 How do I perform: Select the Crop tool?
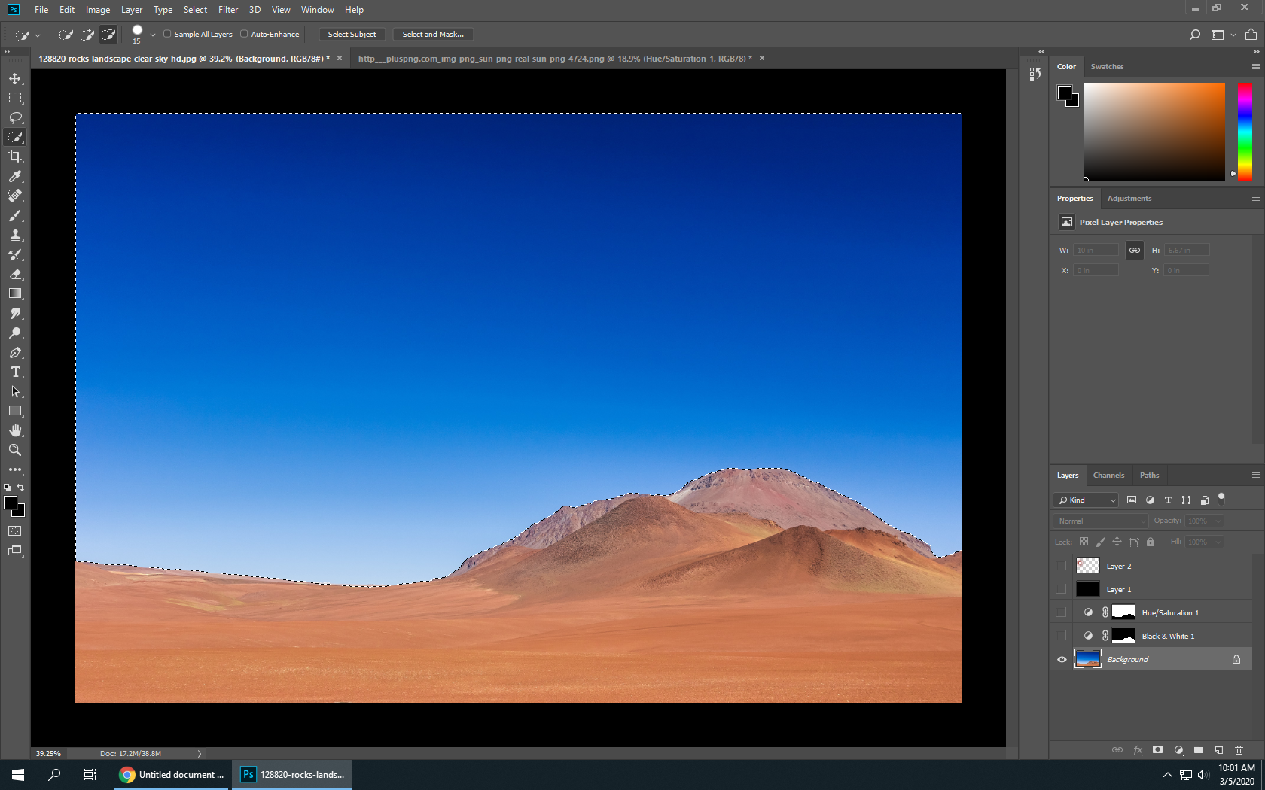coord(15,156)
